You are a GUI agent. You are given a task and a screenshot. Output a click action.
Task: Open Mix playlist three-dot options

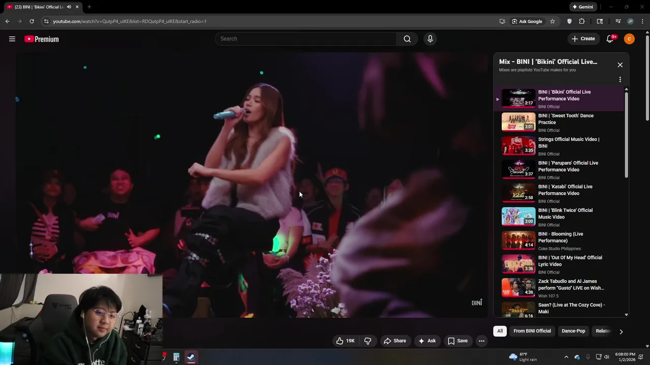[620, 80]
